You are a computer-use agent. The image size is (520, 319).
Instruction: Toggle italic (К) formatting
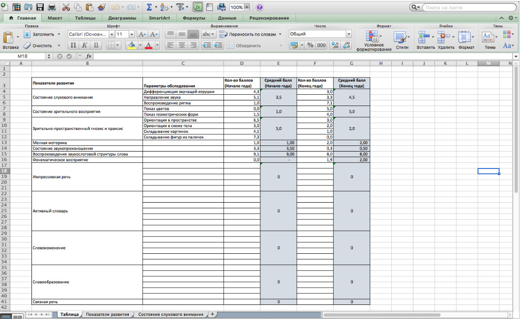(85, 46)
